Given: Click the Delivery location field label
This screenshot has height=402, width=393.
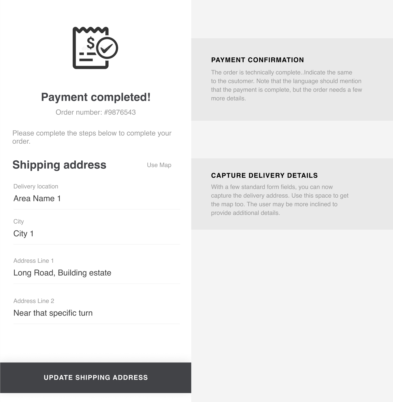Looking at the screenshot, I should coord(36,187).
